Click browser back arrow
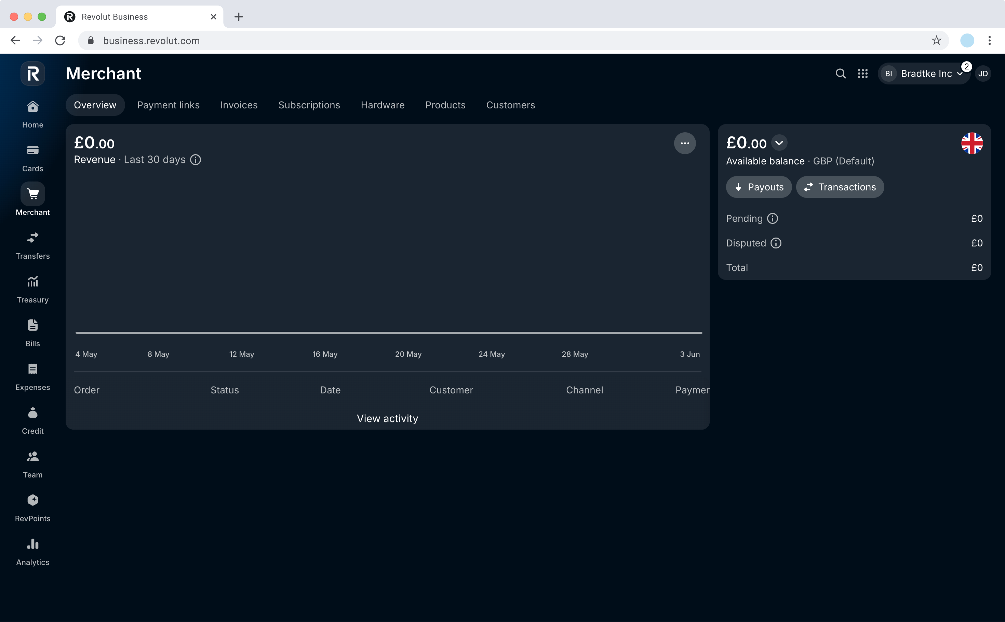 15,40
